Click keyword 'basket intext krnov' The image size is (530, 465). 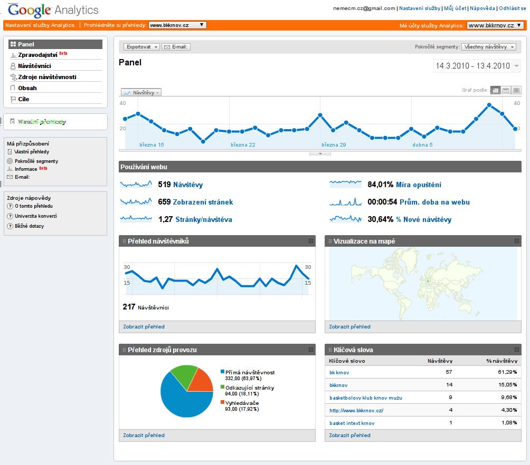(x=352, y=423)
